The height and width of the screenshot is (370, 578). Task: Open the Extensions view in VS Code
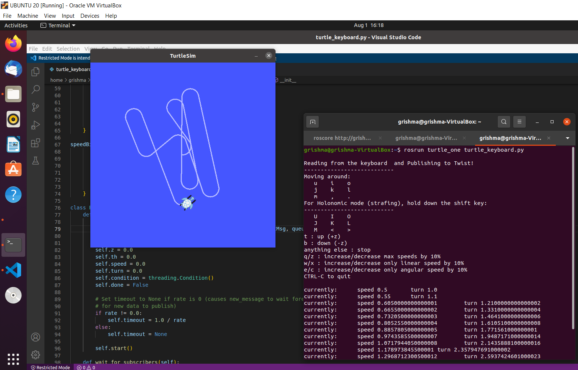point(36,143)
